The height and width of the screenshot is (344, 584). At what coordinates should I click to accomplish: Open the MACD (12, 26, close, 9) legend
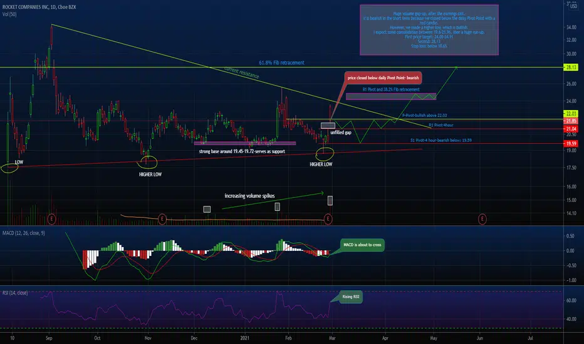point(23,233)
